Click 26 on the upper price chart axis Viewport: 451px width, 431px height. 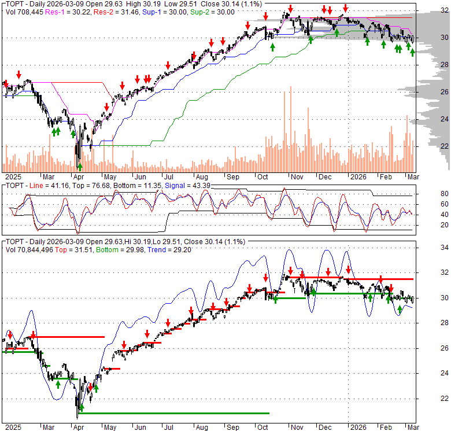(445, 92)
